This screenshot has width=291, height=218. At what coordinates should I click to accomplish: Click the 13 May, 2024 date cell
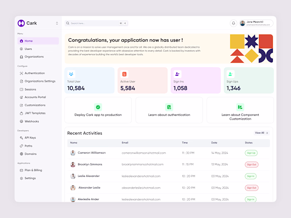click(219, 164)
